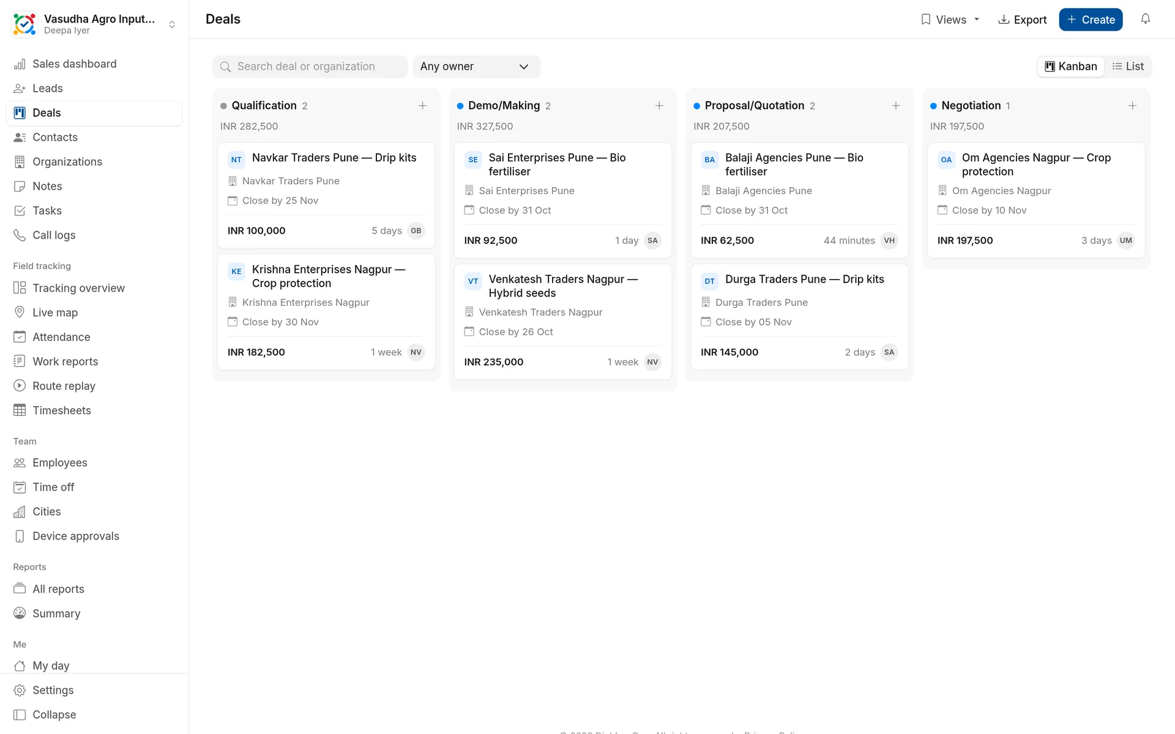Switch to List view
1175x734 pixels.
[1128, 67]
